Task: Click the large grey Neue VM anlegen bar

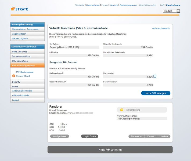Action: click(110, 150)
